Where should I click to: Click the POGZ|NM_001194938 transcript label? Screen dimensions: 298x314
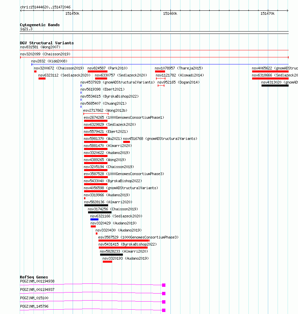pyautogui.click(x=38, y=281)
